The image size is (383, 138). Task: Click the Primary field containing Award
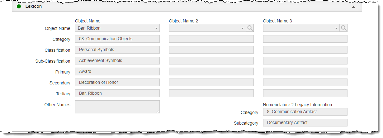tap(117, 72)
